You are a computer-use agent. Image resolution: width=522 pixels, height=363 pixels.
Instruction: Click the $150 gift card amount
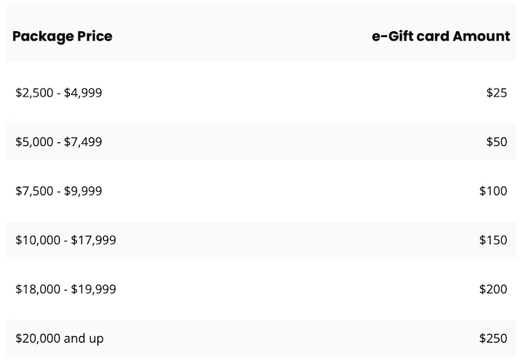493,240
